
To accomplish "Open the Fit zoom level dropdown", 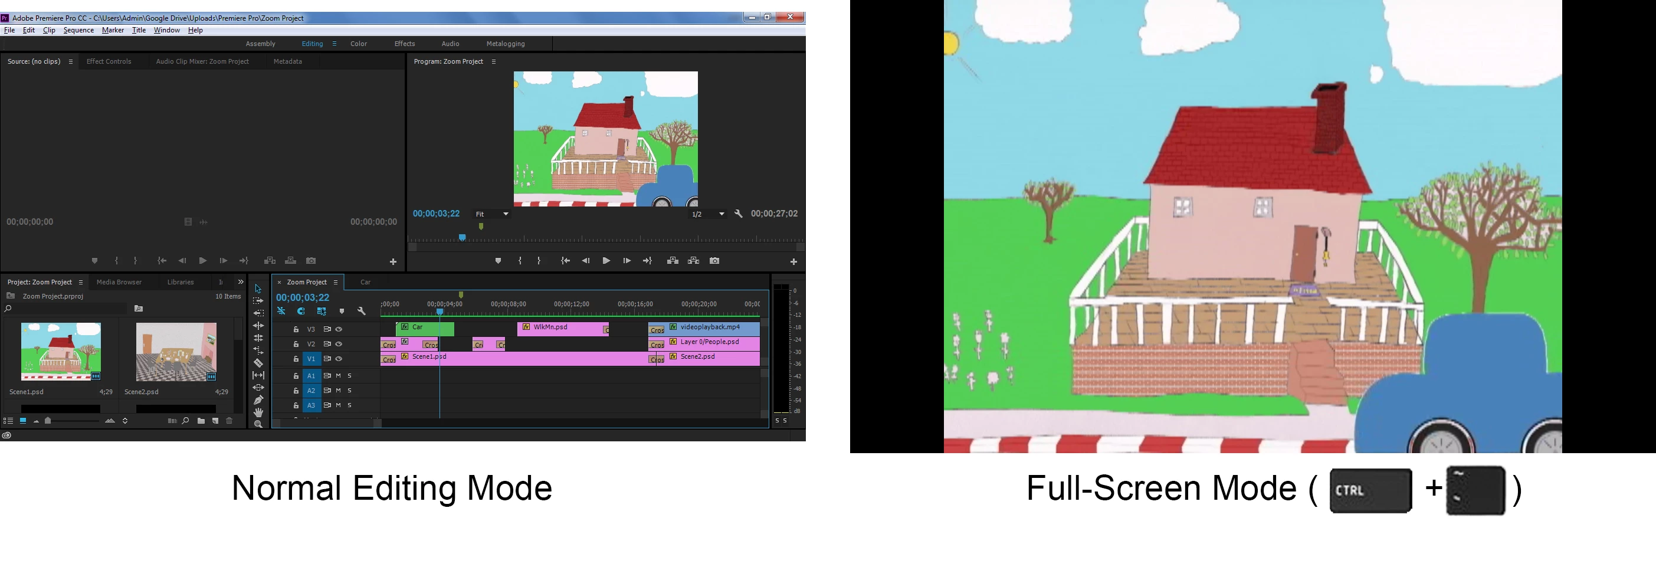I will (x=492, y=214).
